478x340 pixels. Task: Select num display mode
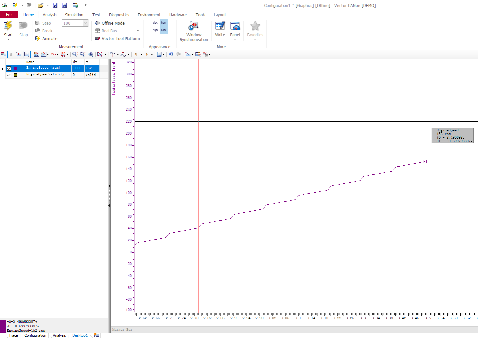click(x=163, y=30)
